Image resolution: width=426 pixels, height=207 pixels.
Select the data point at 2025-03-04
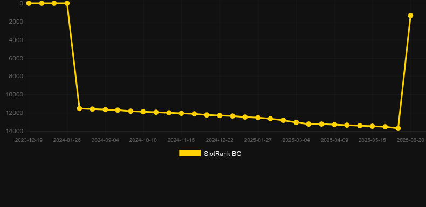296,122
